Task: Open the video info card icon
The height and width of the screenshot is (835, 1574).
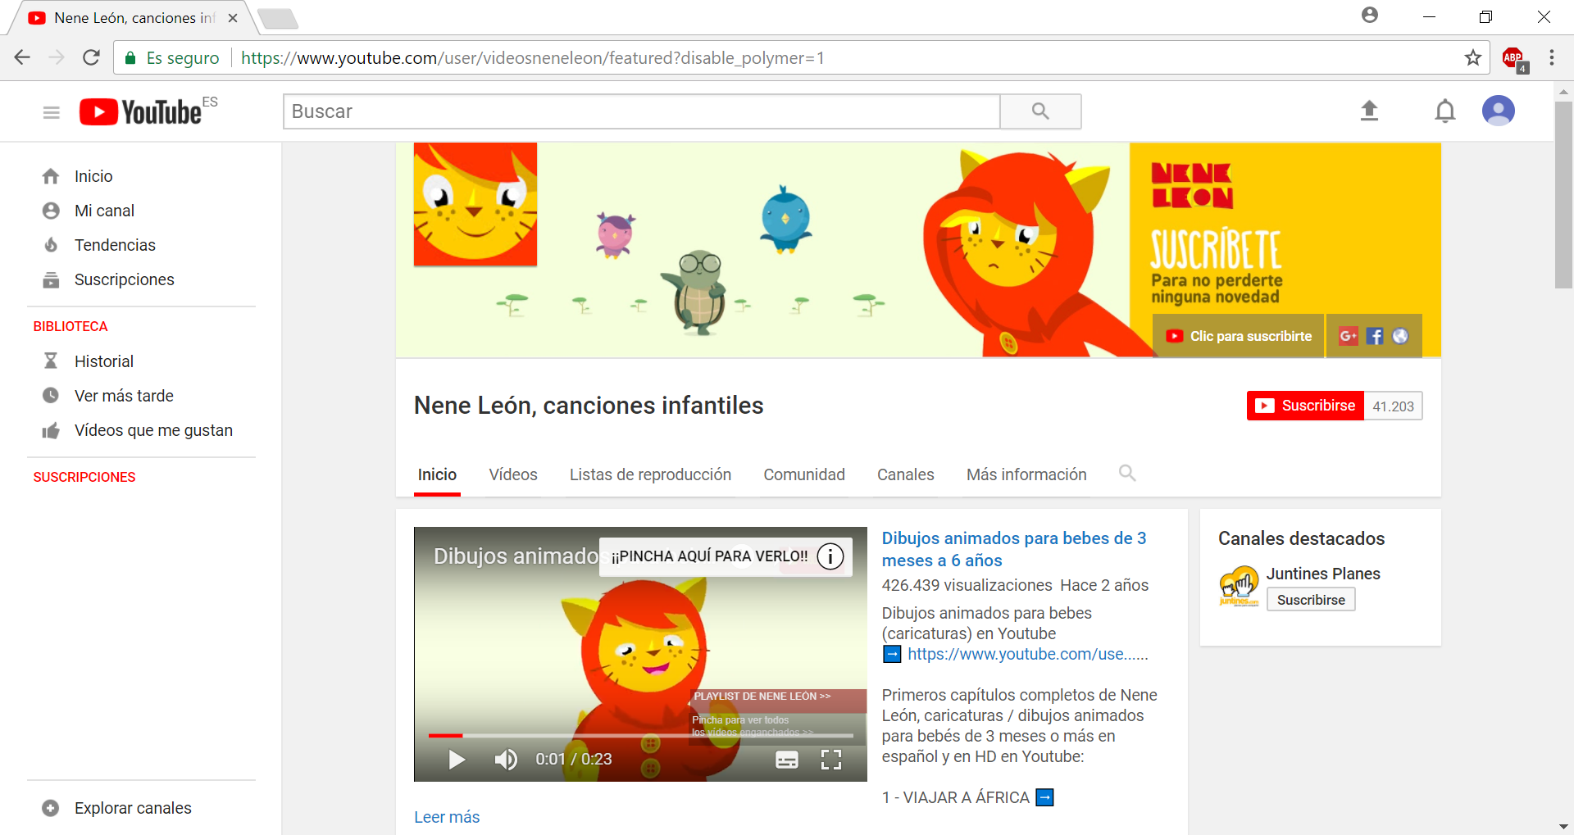Action: [830, 556]
